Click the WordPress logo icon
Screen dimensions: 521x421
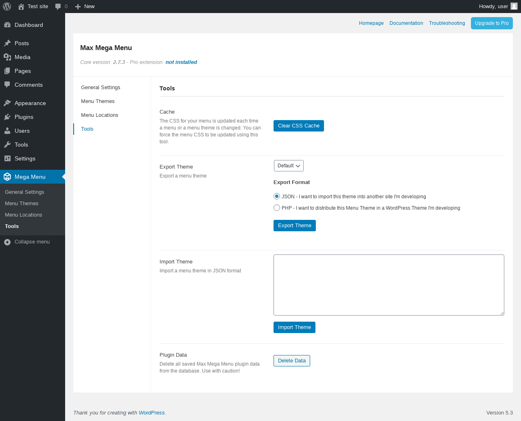tap(7, 7)
